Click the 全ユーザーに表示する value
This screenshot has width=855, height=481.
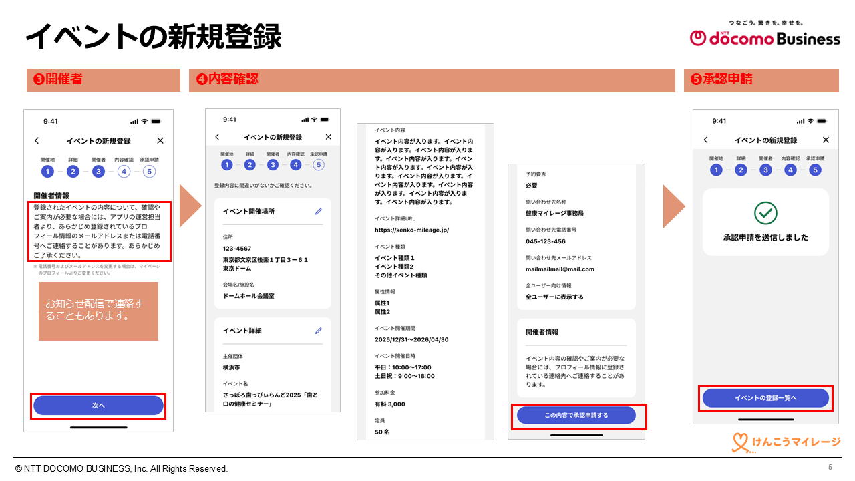click(554, 297)
